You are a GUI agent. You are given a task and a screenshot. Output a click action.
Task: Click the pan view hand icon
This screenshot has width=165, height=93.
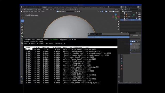[x=118, y=24]
